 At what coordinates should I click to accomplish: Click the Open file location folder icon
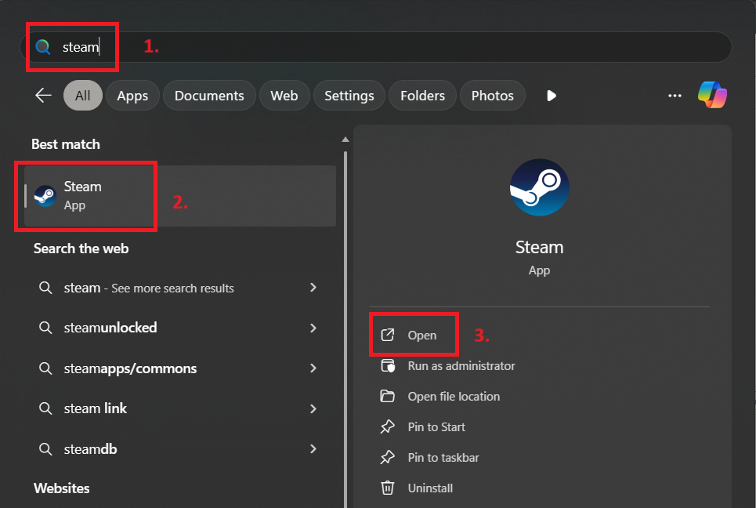coord(387,396)
